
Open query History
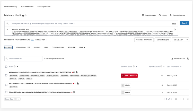click(160, 15)
